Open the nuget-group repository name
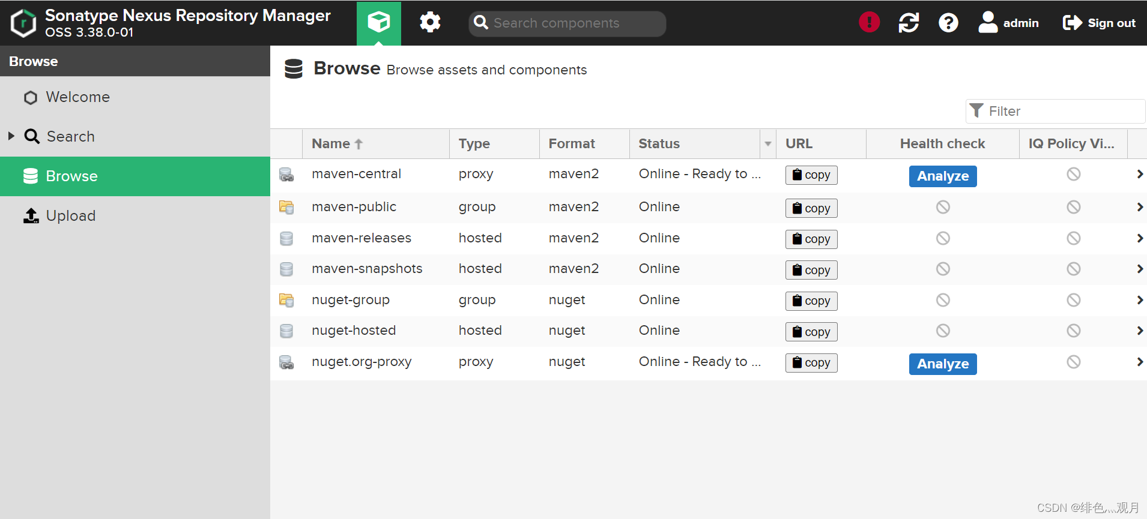 [x=351, y=300]
